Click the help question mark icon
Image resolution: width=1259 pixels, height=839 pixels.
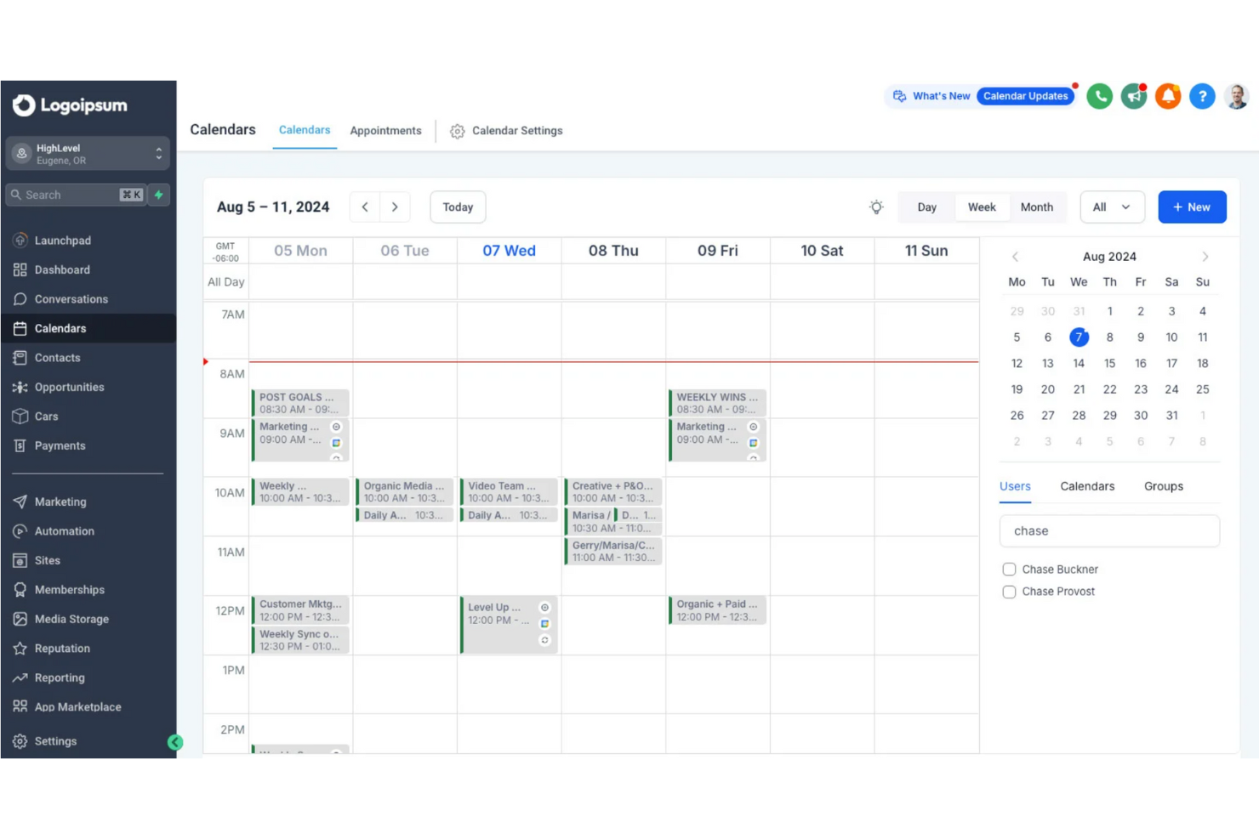click(x=1202, y=96)
